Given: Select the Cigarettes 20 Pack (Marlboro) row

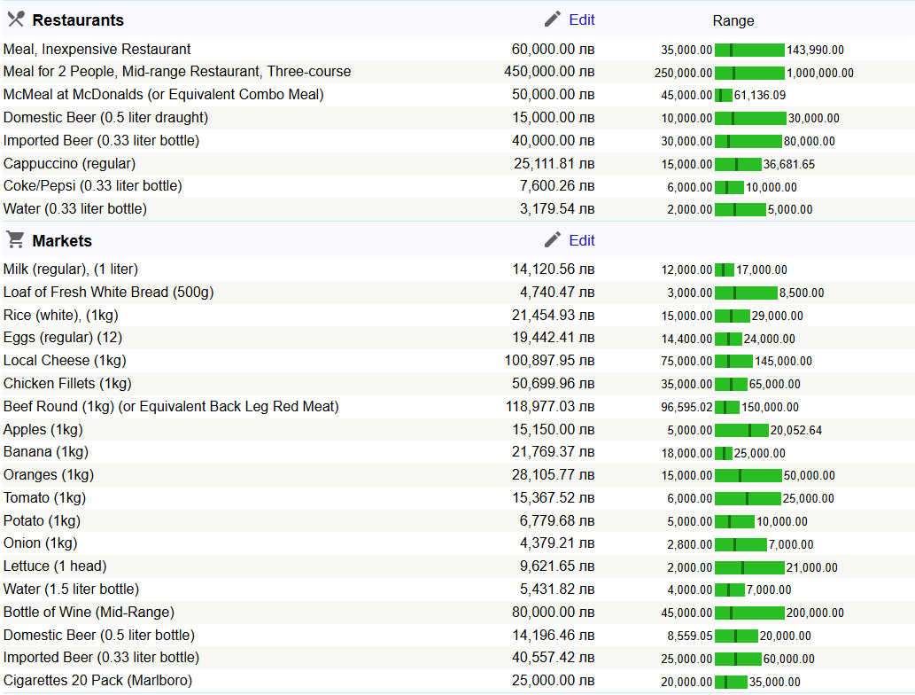Looking at the screenshot, I should [97, 680].
